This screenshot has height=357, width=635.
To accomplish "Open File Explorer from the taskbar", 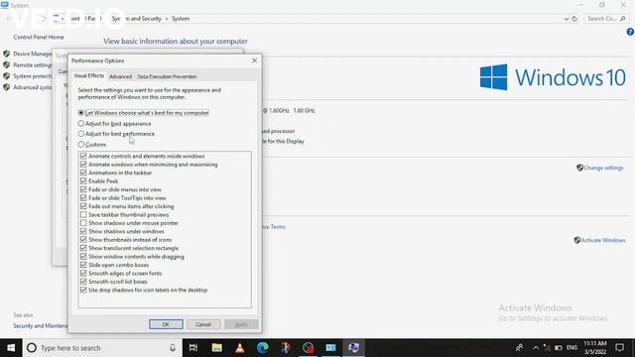I will [216, 348].
